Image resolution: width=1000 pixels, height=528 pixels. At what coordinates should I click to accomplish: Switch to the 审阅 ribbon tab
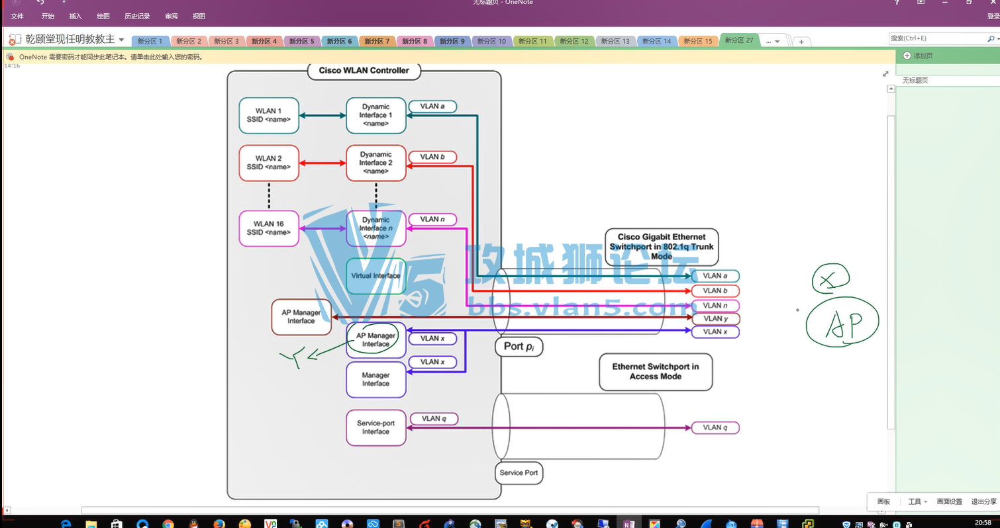coord(171,16)
